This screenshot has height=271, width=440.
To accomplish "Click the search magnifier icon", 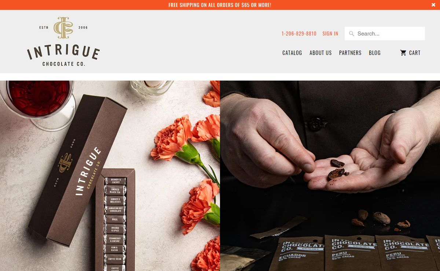I will pyautogui.click(x=352, y=34).
